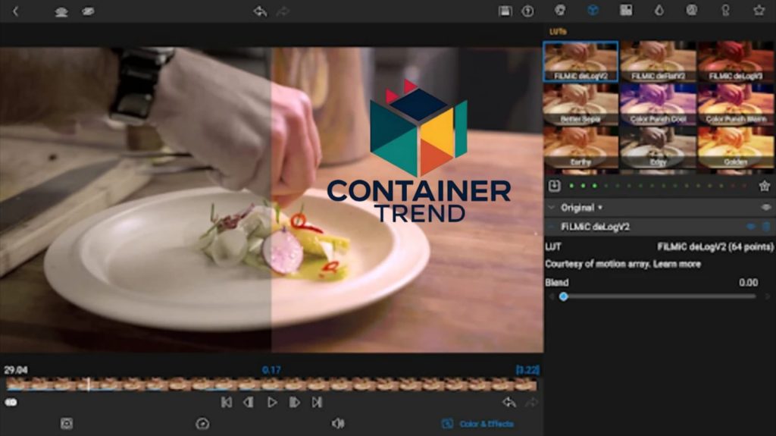Increase Blend with right arrow
The image size is (776, 436).
pos(768,296)
